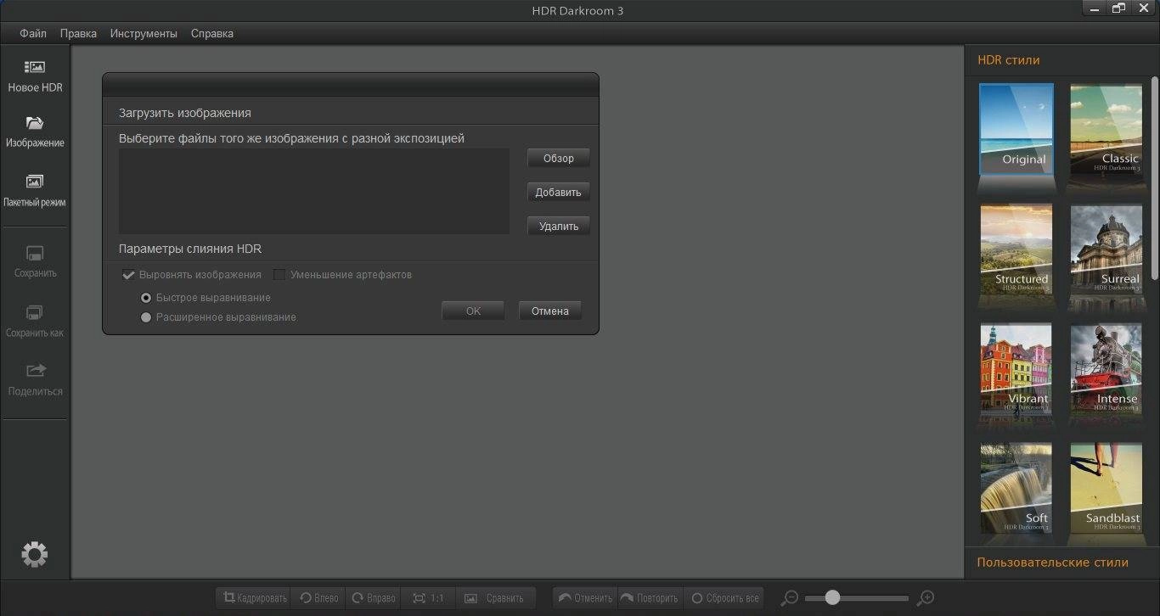Open single image with Изображение icon
The width and height of the screenshot is (1160, 616).
pos(35,123)
